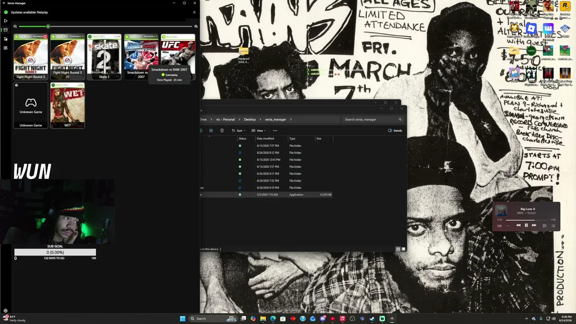Viewport: 576px width, 324px height.
Task: Toggle the Details pane button
Action: coord(395,130)
